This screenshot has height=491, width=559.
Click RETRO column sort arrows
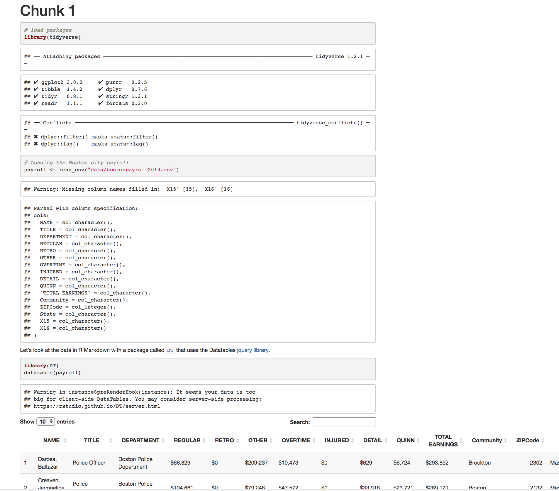[238, 441]
